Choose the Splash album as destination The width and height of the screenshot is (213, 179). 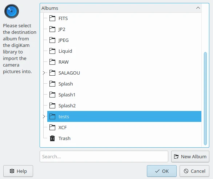pyautogui.click(x=124, y=84)
